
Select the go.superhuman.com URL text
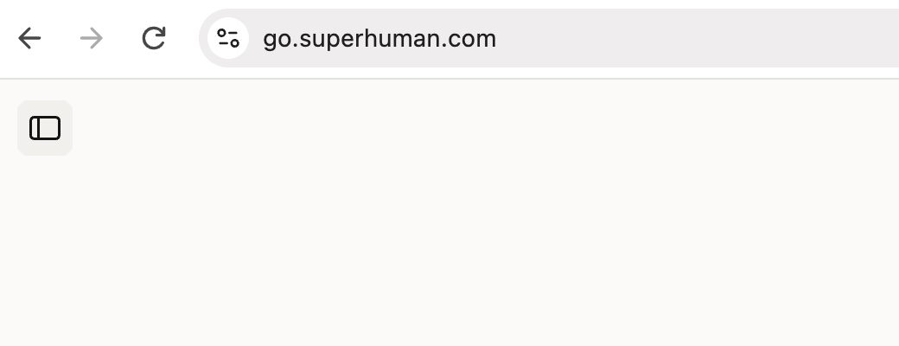pyautogui.click(x=379, y=39)
